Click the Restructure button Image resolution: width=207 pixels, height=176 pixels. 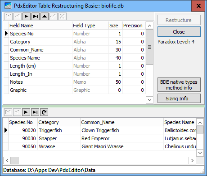[x=179, y=20]
